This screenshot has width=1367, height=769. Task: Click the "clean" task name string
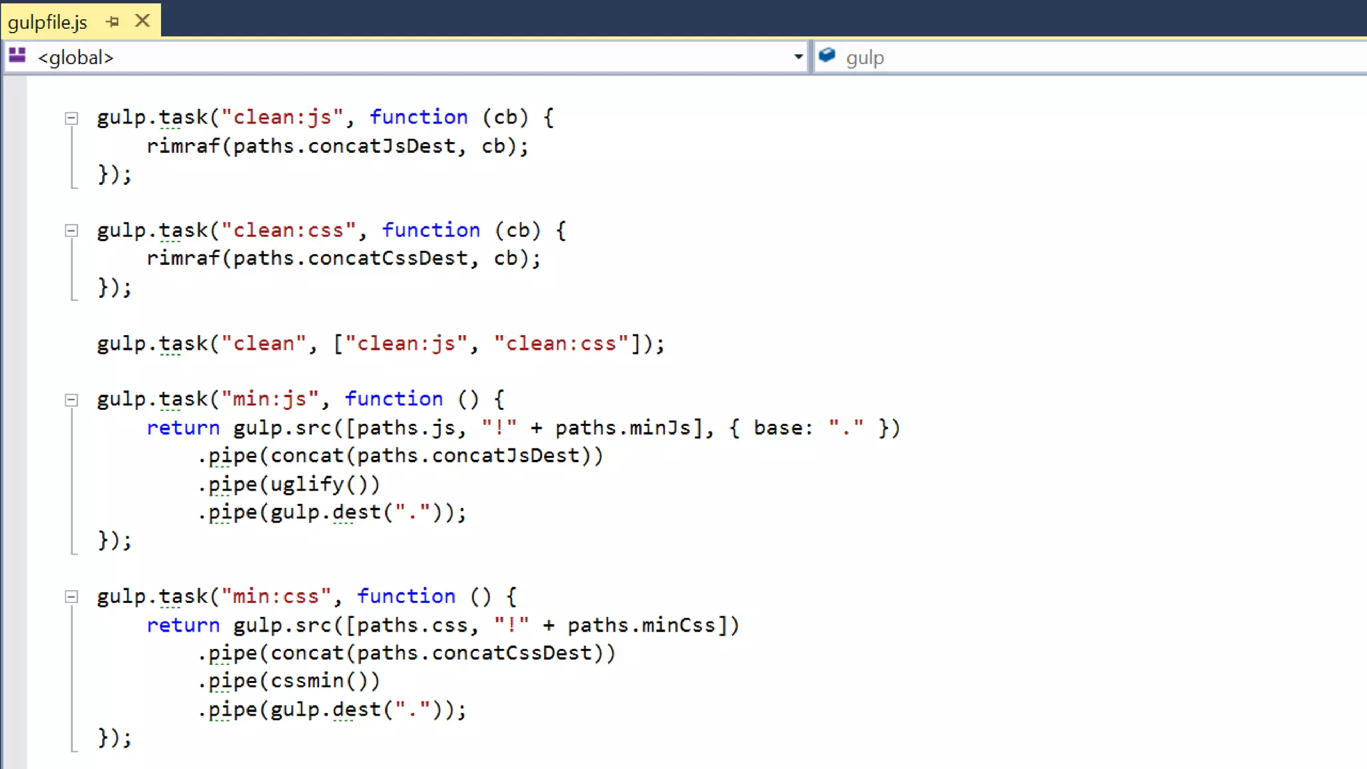pyautogui.click(x=263, y=344)
